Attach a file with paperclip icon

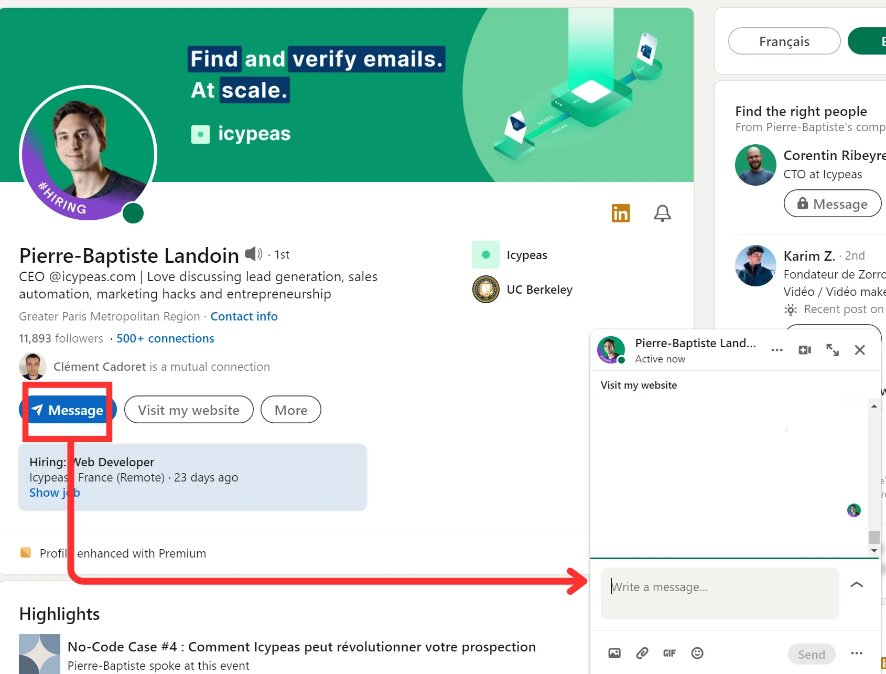pos(642,653)
